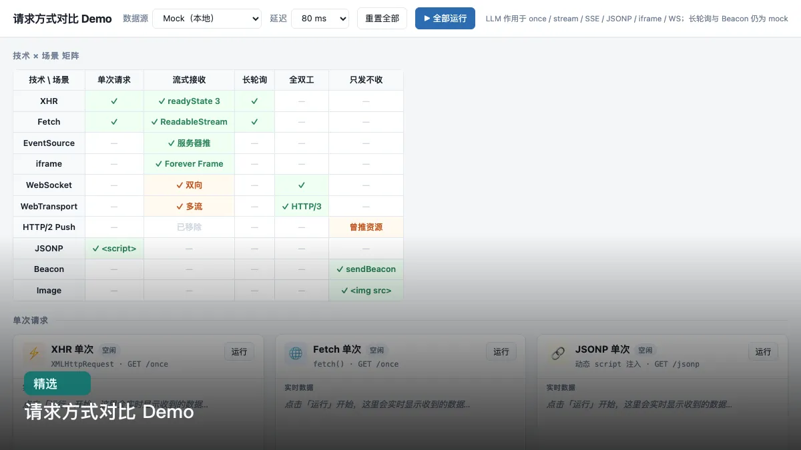Click the 动态 script 注入 · GET /jsonp text

[x=637, y=364]
